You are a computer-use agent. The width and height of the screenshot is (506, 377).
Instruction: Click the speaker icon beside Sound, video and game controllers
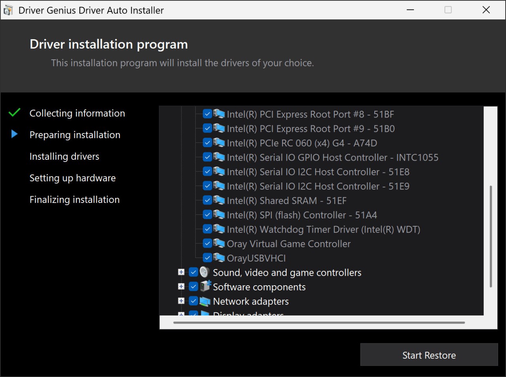point(204,273)
